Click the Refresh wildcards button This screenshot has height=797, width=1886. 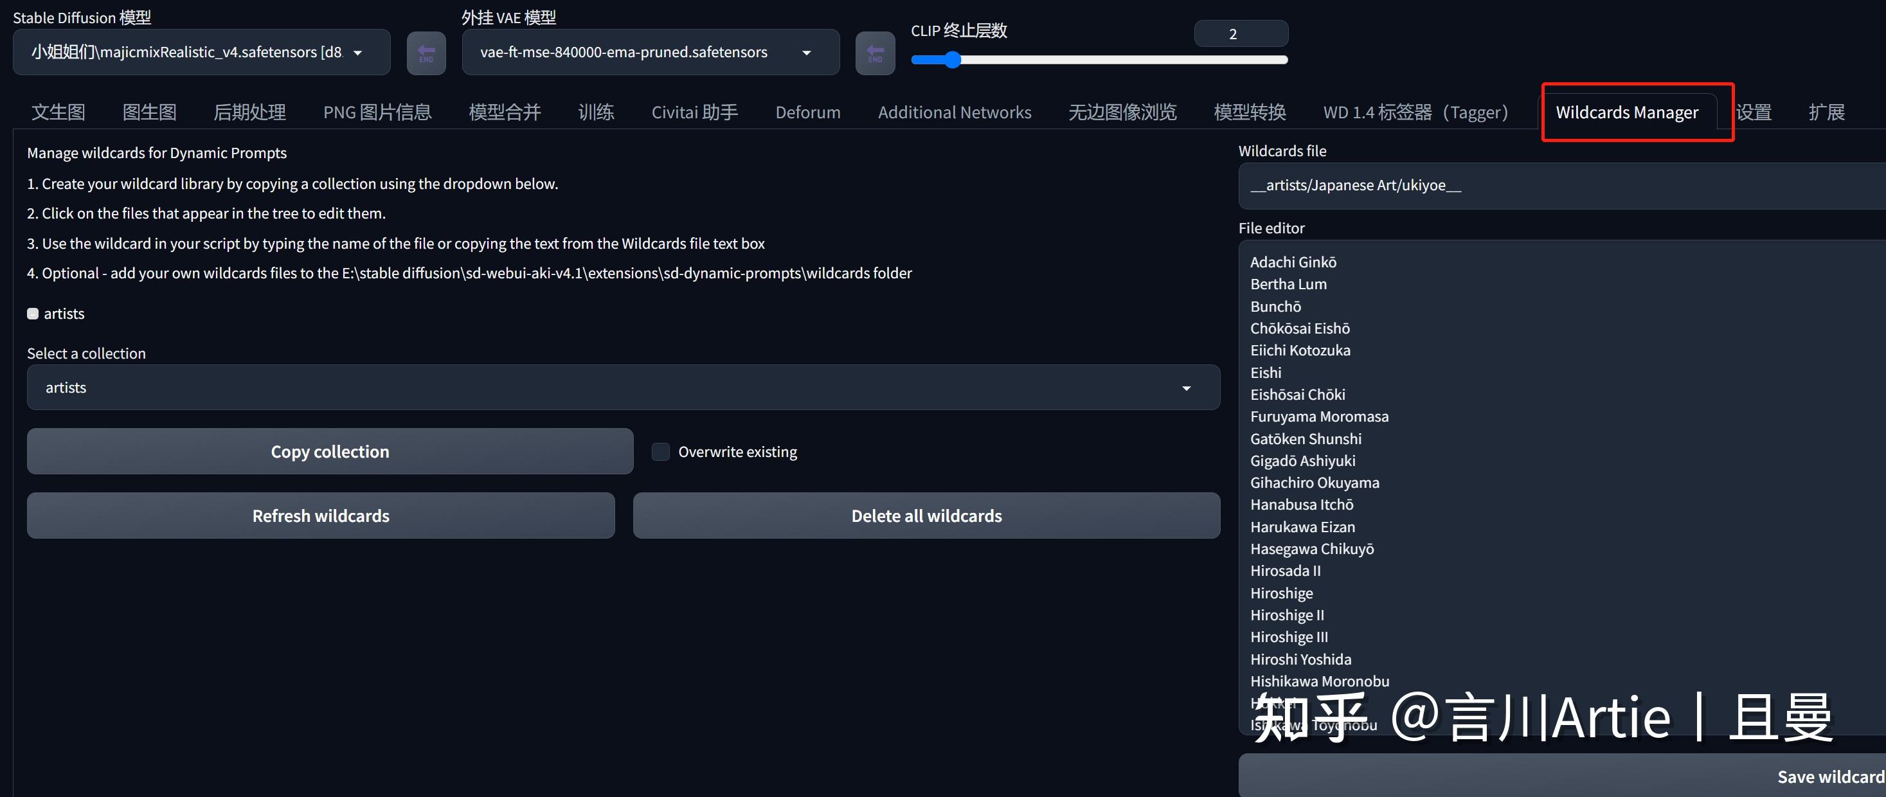pos(320,515)
